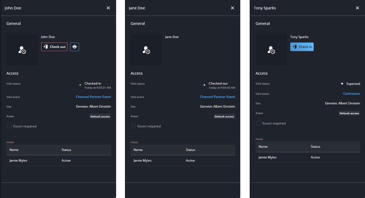The height and width of the screenshot is (198, 365).
Task: Close the Tony Sparks panel
Action: tap(357, 8)
